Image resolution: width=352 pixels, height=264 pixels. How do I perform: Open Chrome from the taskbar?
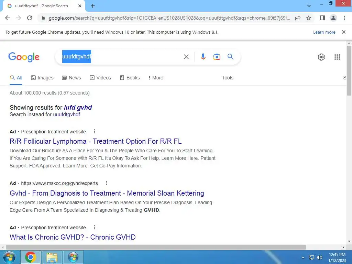[31, 257]
